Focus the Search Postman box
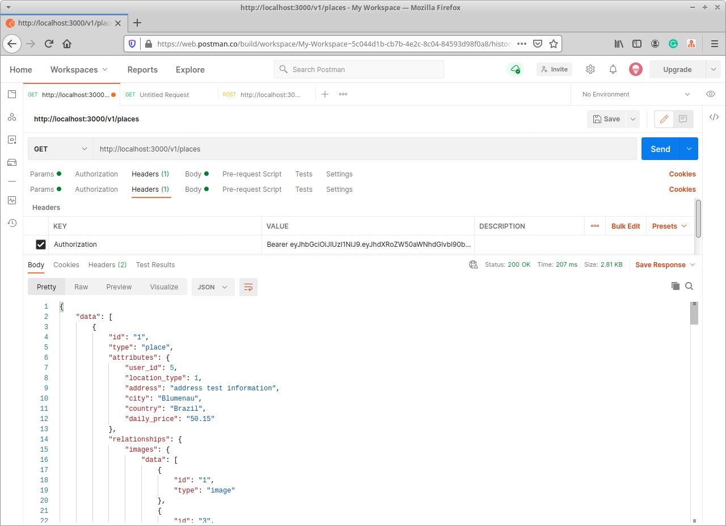 (359, 69)
